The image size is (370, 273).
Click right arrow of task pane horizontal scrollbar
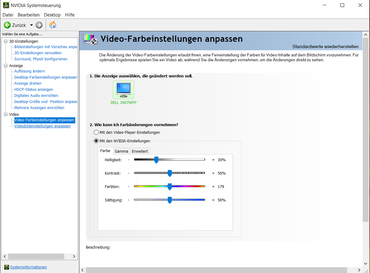point(74,257)
